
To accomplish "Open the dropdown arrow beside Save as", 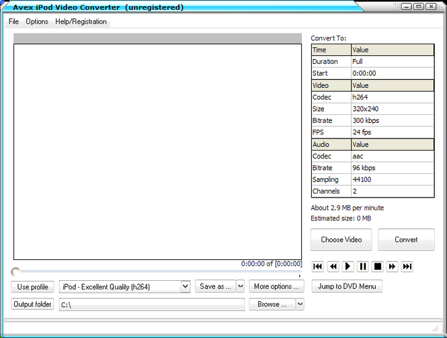I will coord(241,286).
